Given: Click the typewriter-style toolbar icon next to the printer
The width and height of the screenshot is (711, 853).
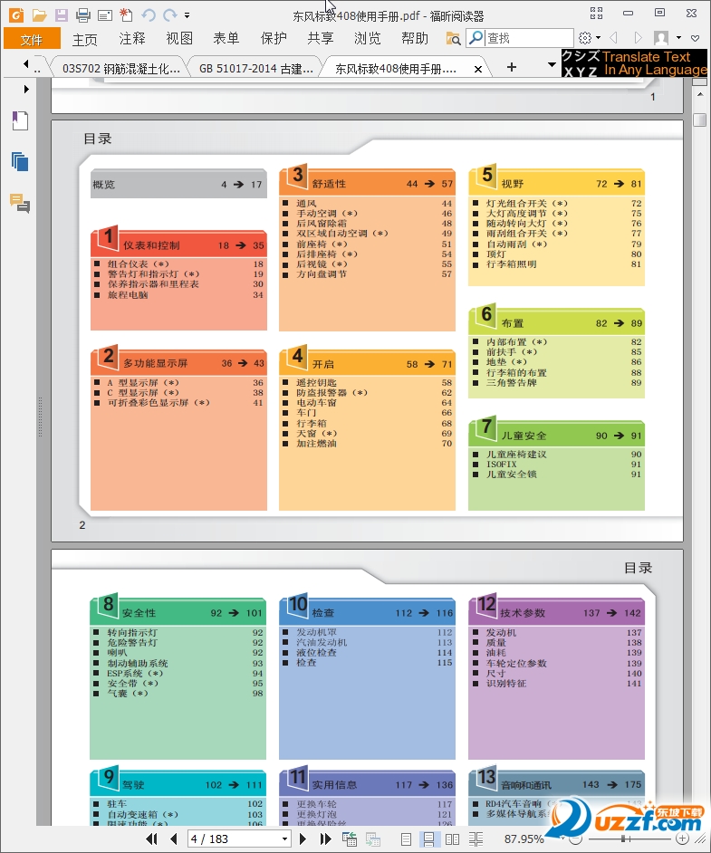Looking at the screenshot, I should point(105,14).
